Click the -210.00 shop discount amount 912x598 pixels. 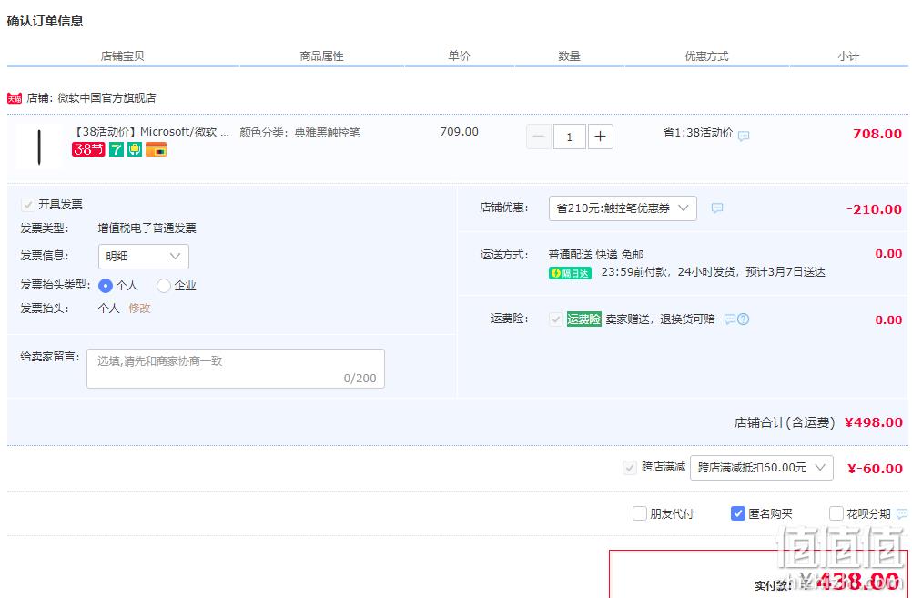874,209
